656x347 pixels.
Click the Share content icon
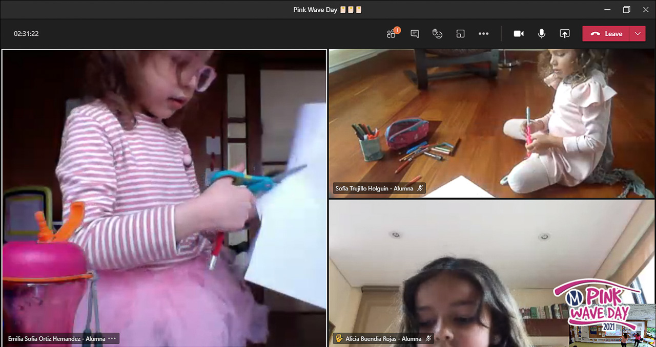564,34
